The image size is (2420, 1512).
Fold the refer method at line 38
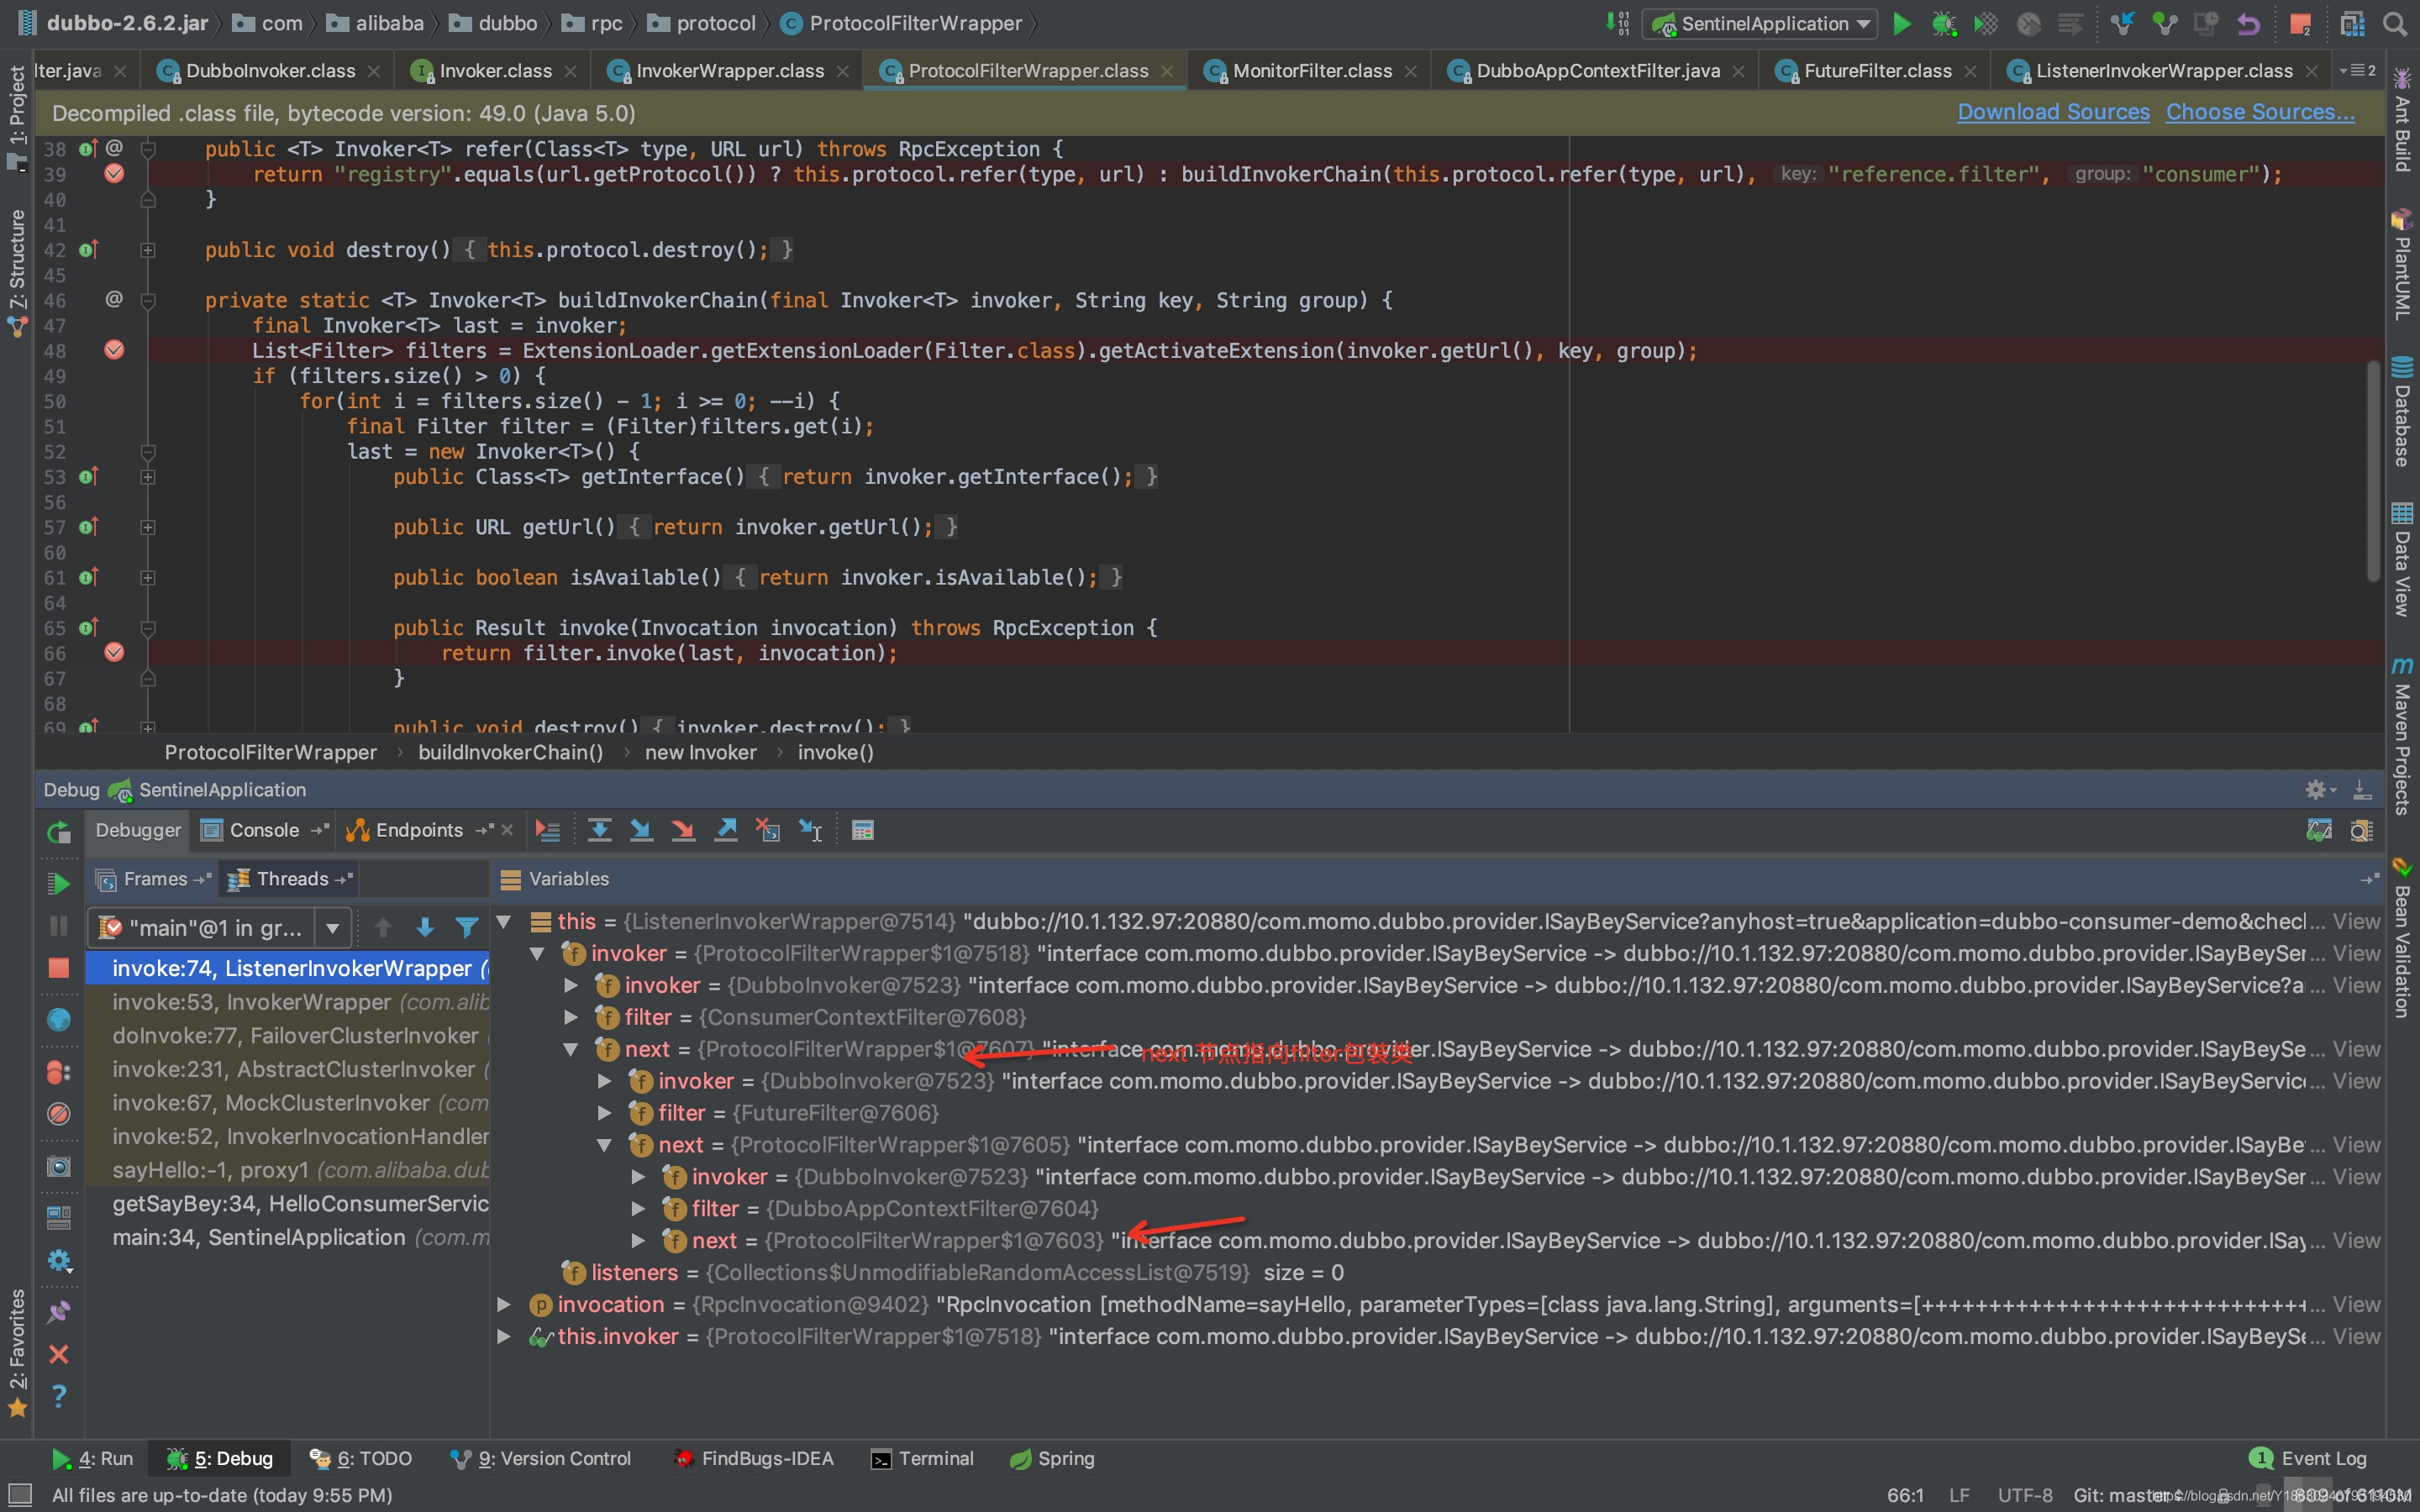click(x=148, y=149)
